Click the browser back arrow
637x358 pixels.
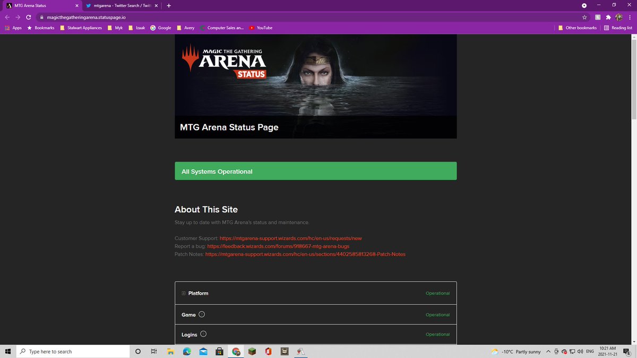[x=8, y=17]
